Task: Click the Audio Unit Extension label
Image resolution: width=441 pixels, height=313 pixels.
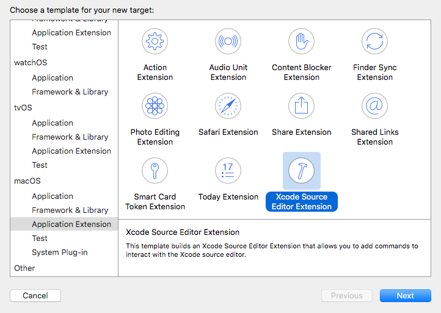Action: click(228, 72)
